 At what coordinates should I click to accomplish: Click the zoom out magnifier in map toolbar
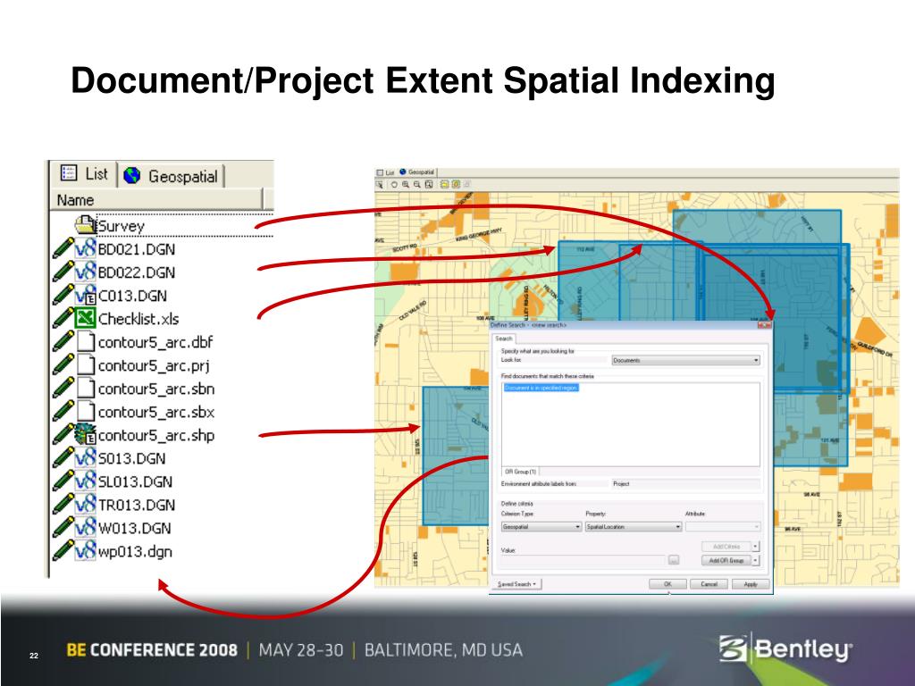click(x=417, y=184)
